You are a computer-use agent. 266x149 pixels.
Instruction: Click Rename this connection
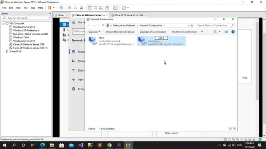[x=184, y=32]
